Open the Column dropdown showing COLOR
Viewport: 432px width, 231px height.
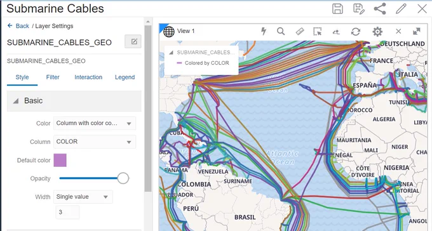[x=95, y=142]
